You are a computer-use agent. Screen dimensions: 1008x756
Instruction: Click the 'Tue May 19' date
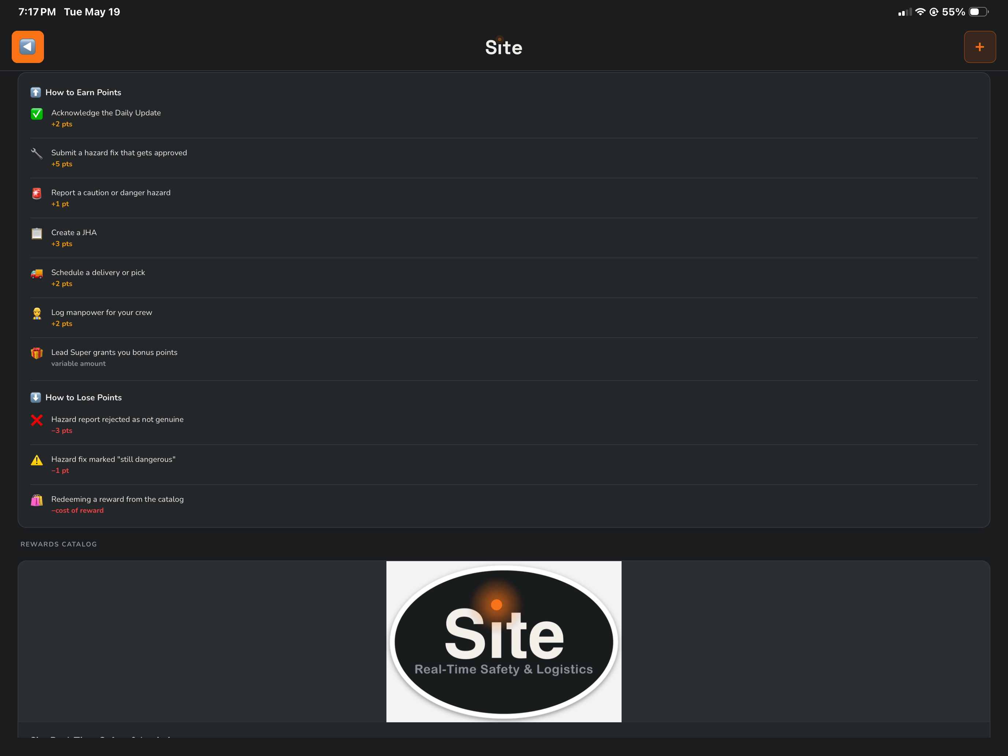pyautogui.click(x=92, y=12)
